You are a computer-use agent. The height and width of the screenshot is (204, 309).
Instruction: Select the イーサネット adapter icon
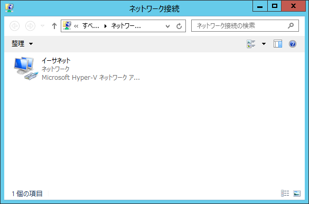pyautogui.click(x=26, y=68)
